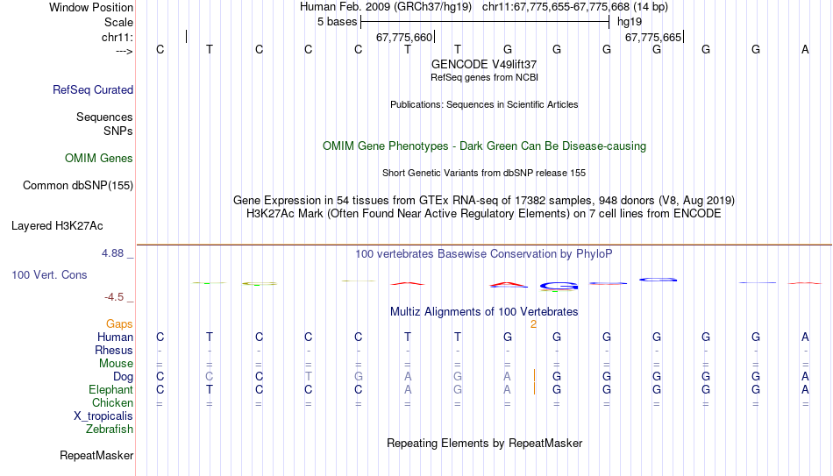The image size is (833, 476).
Task: Select the Zebrafish species row label
Action: point(110,429)
